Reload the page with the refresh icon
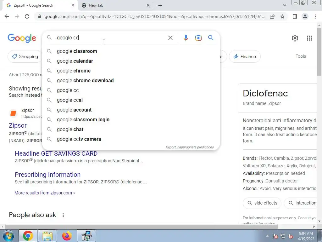Screen dimensions: 322x242 pyautogui.click(x=27, y=16)
